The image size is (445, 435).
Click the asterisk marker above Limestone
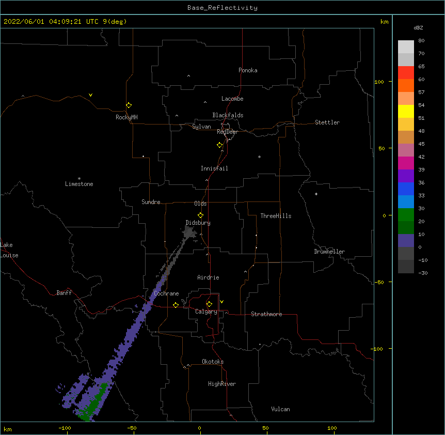click(x=79, y=179)
